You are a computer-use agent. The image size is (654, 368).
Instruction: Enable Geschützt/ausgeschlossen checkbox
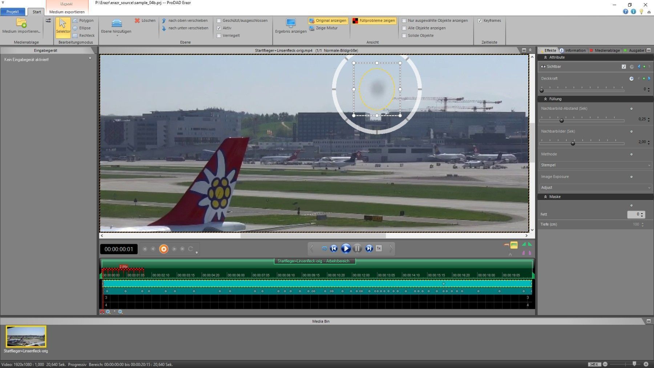pos(219,21)
